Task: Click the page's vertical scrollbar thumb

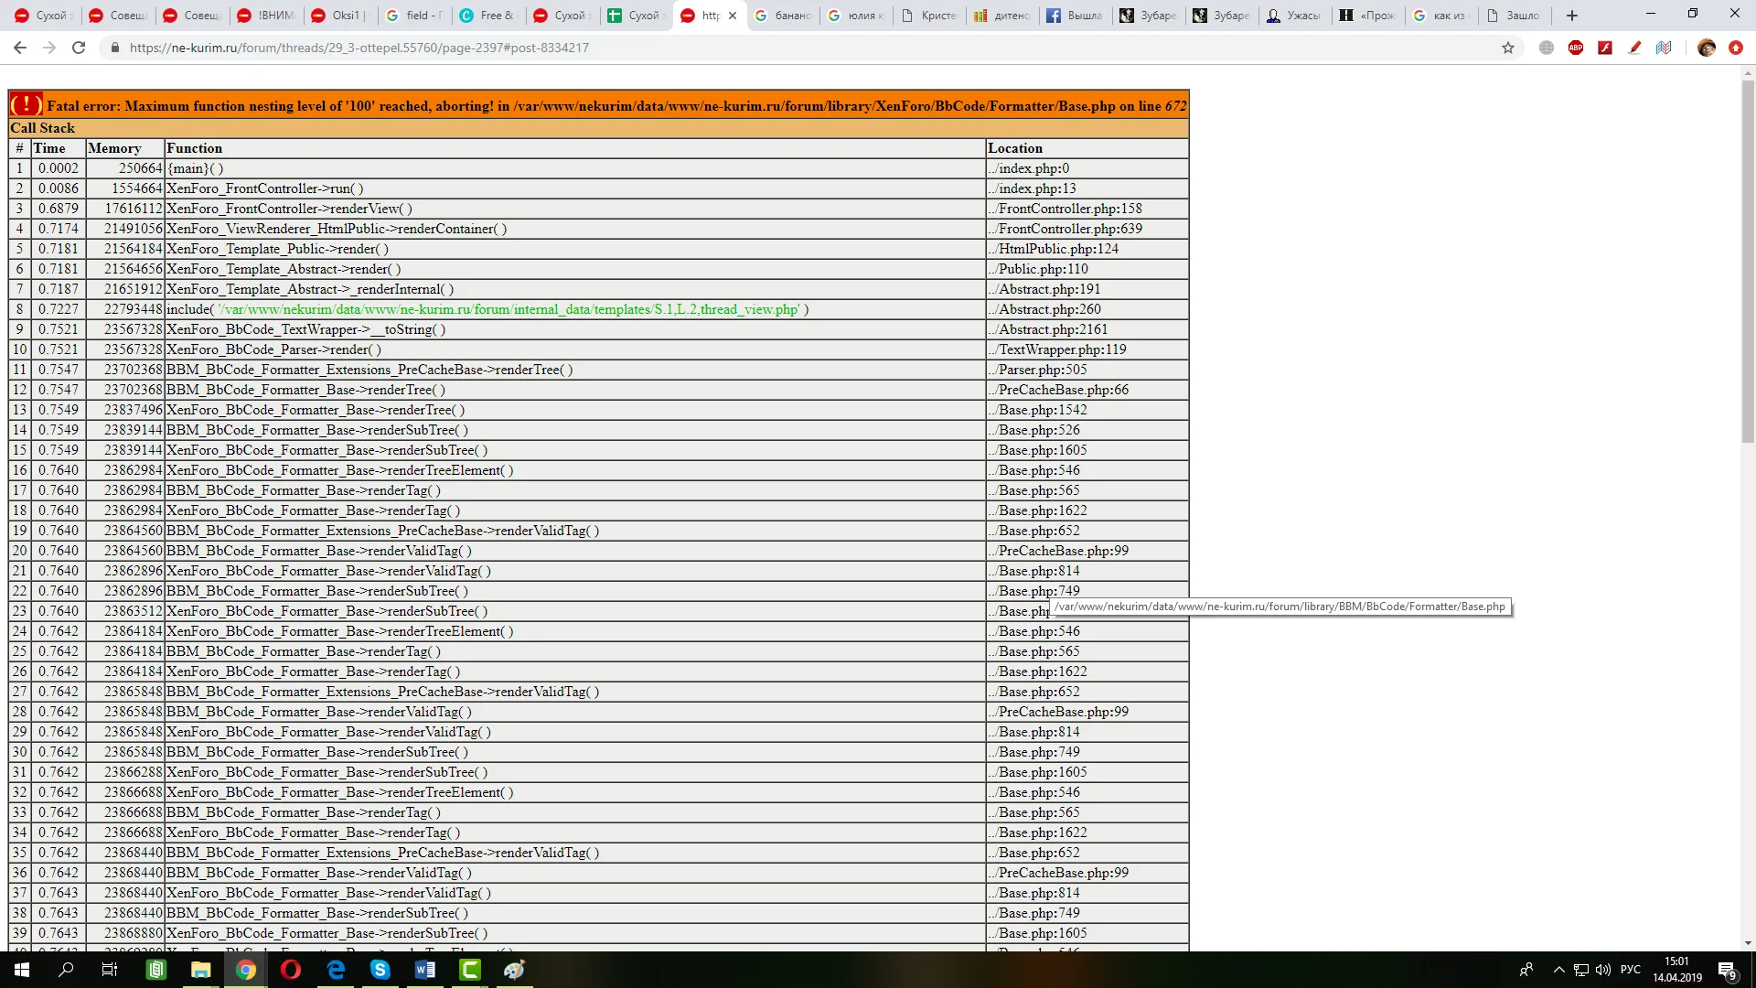Action: point(1748,261)
